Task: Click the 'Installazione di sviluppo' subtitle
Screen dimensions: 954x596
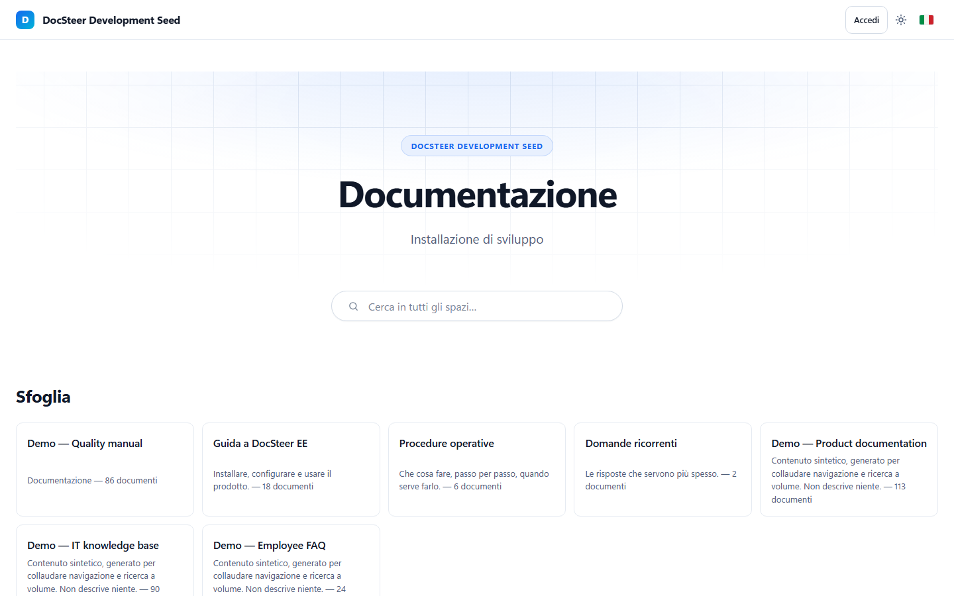Action: [x=477, y=239]
